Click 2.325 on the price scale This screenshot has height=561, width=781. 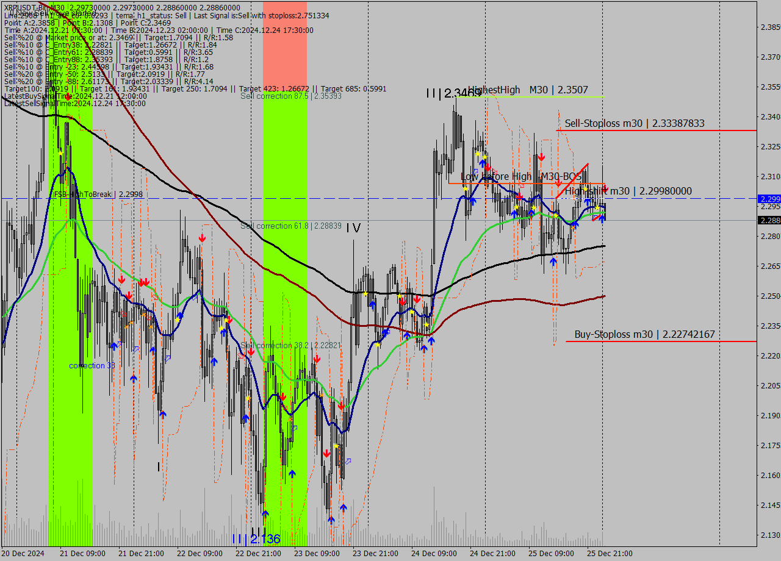[770, 146]
